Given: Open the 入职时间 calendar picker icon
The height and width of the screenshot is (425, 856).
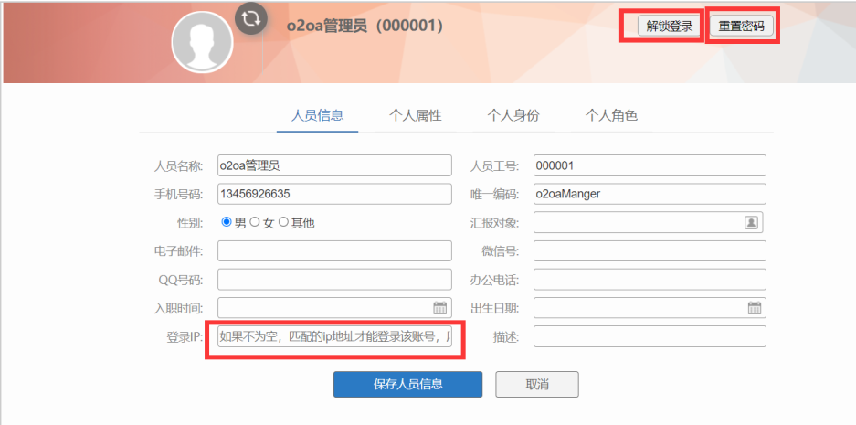Looking at the screenshot, I should click(439, 308).
